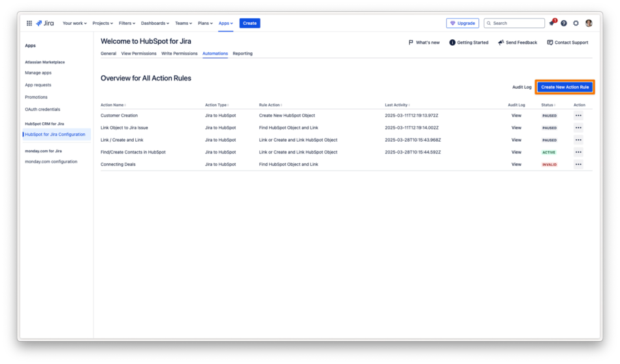Expand the Dashboards menu
620x364 pixels.
[155, 24]
